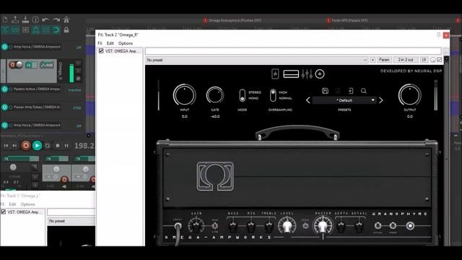This screenshot has width=462, height=260.
Task: Open project info circle icon
Action: (35, 19)
